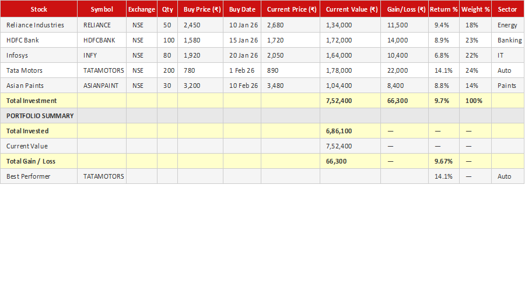Screen dimensions: 525x291
Task: Click the Asian Paints stock cell
Action: click(39, 86)
